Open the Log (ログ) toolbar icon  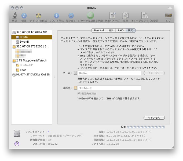tap(169, 16)
